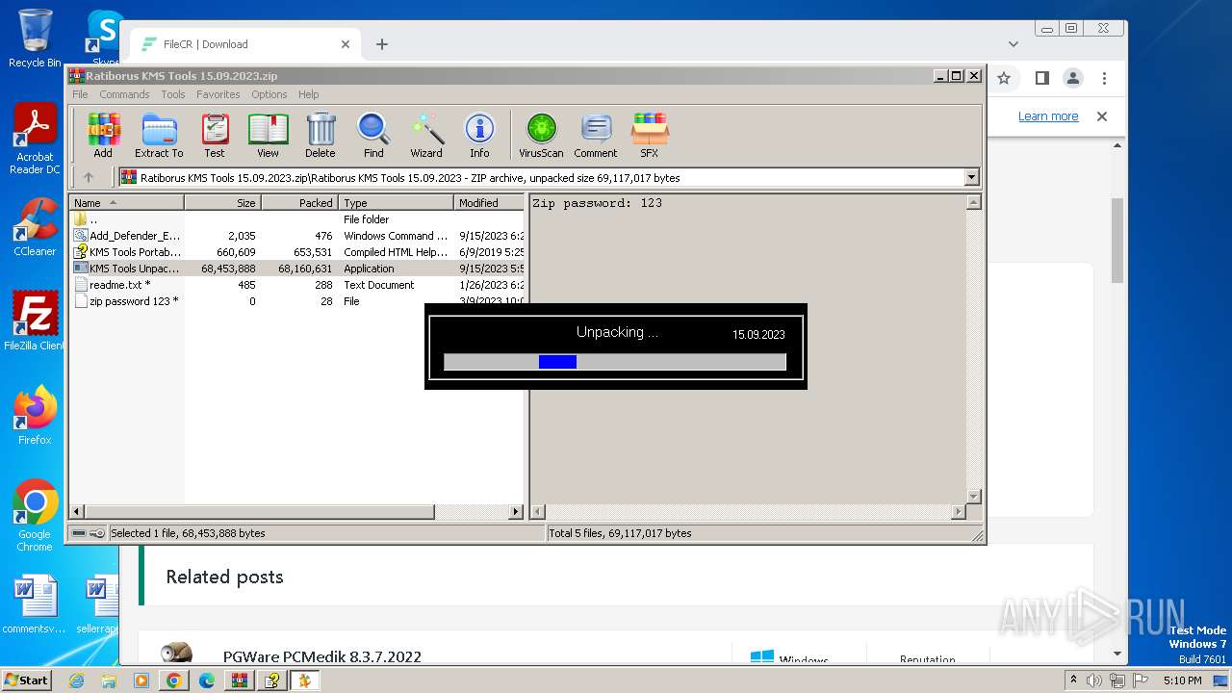1232x693 pixels.
Task: Launch CCleaner from the desktop
Action: (x=35, y=227)
